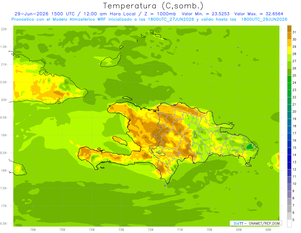This screenshot has height=233, width=301.
Task: Pick the legend swatch between 29 and 30
Action: (289, 43)
